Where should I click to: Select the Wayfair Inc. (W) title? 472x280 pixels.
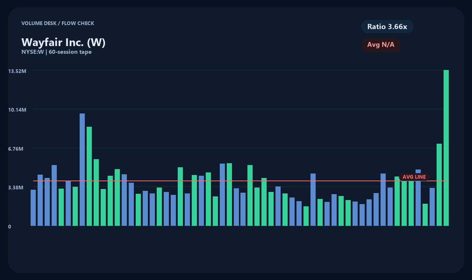(x=63, y=42)
